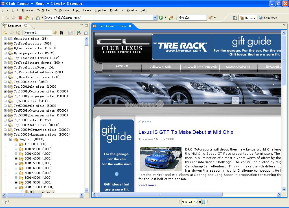289x208 pixels.
Task: Click the green Go button next to address bar
Action: click(x=161, y=18)
